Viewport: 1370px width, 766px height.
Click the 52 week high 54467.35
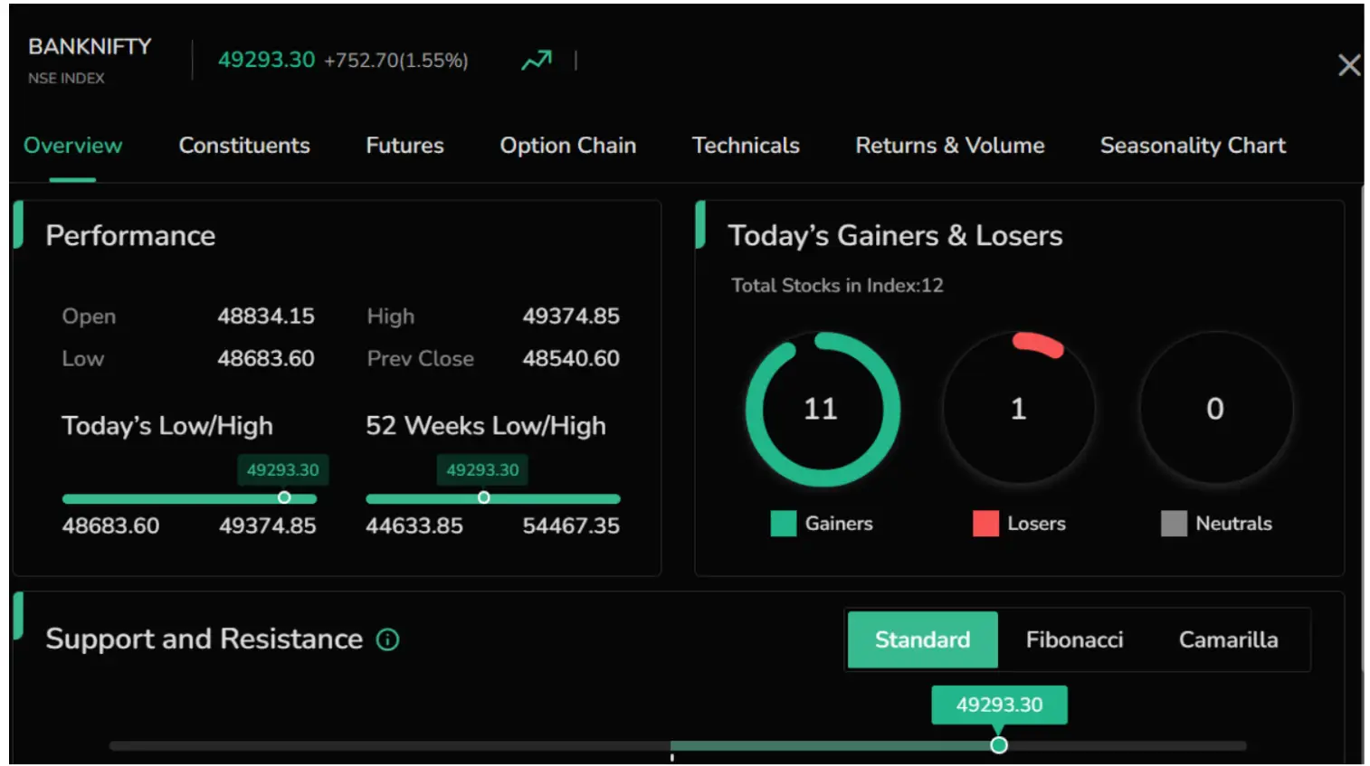571,526
